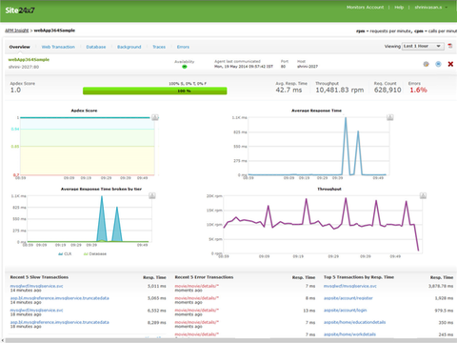Image resolution: width=457 pixels, height=343 pixels.
Task: Expand the shrinivasan.s user menu
Action: pyautogui.click(x=431, y=8)
